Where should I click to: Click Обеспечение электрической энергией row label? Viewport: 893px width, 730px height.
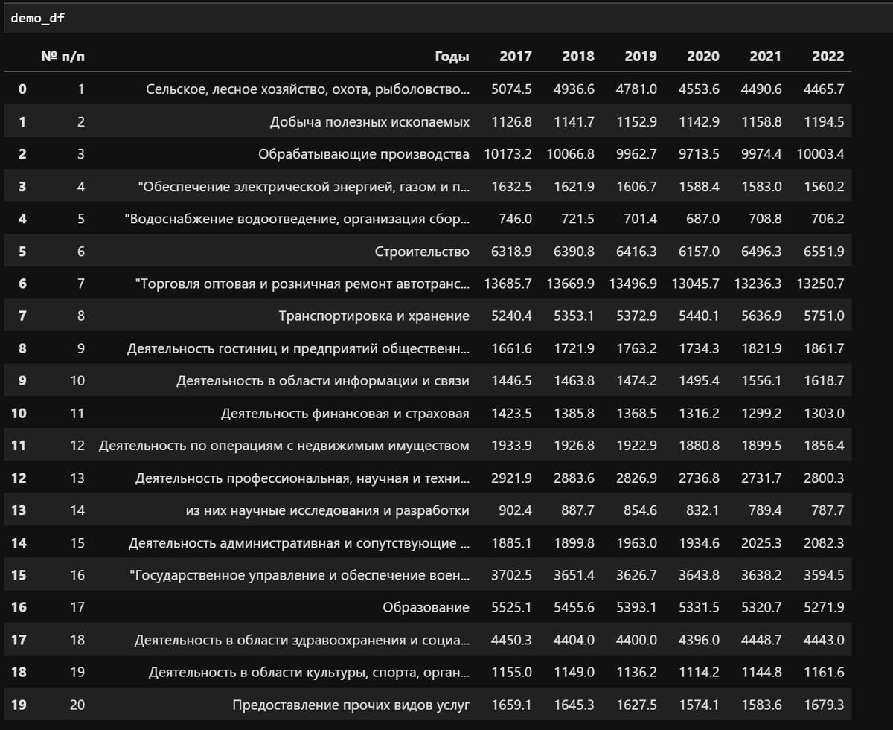tap(304, 186)
